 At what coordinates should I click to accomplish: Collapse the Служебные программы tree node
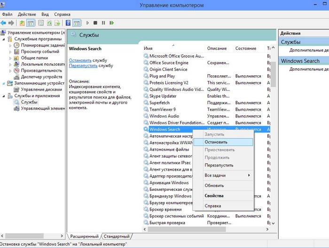(x=4, y=39)
